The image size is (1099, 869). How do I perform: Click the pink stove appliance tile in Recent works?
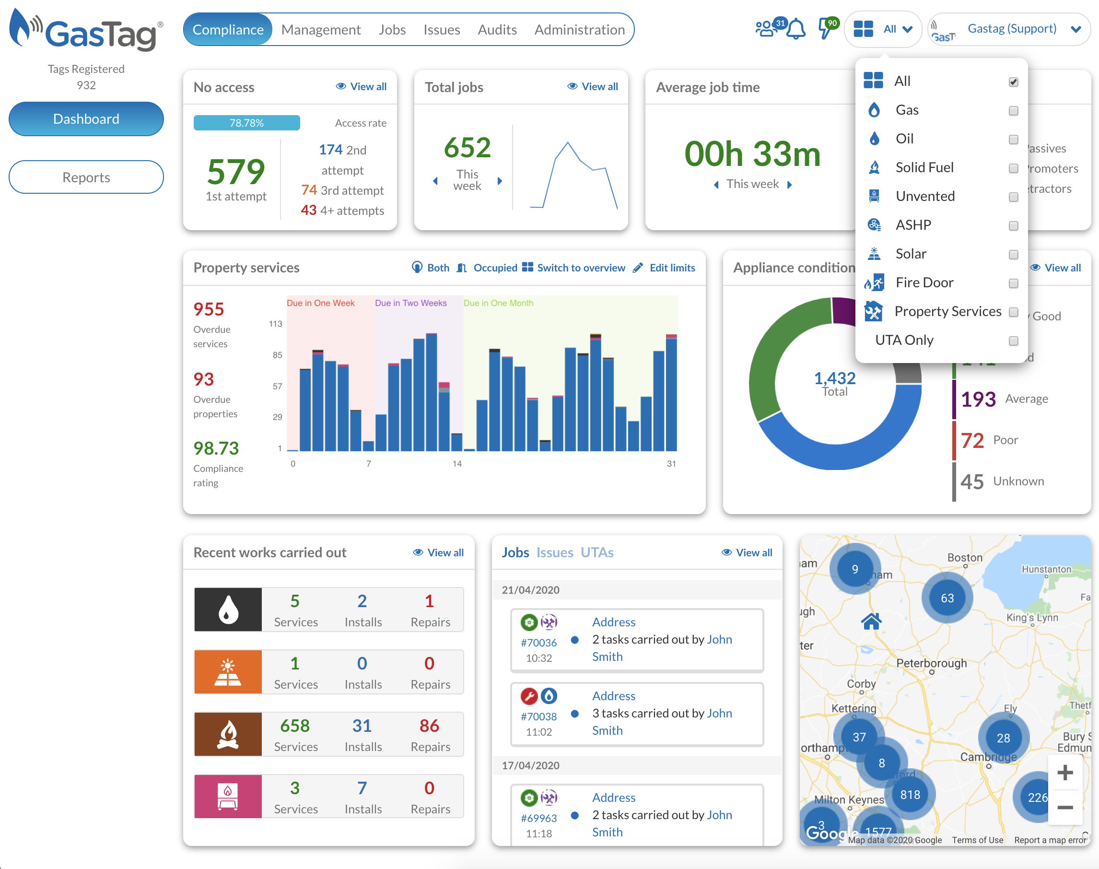pyautogui.click(x=228, y=796)
